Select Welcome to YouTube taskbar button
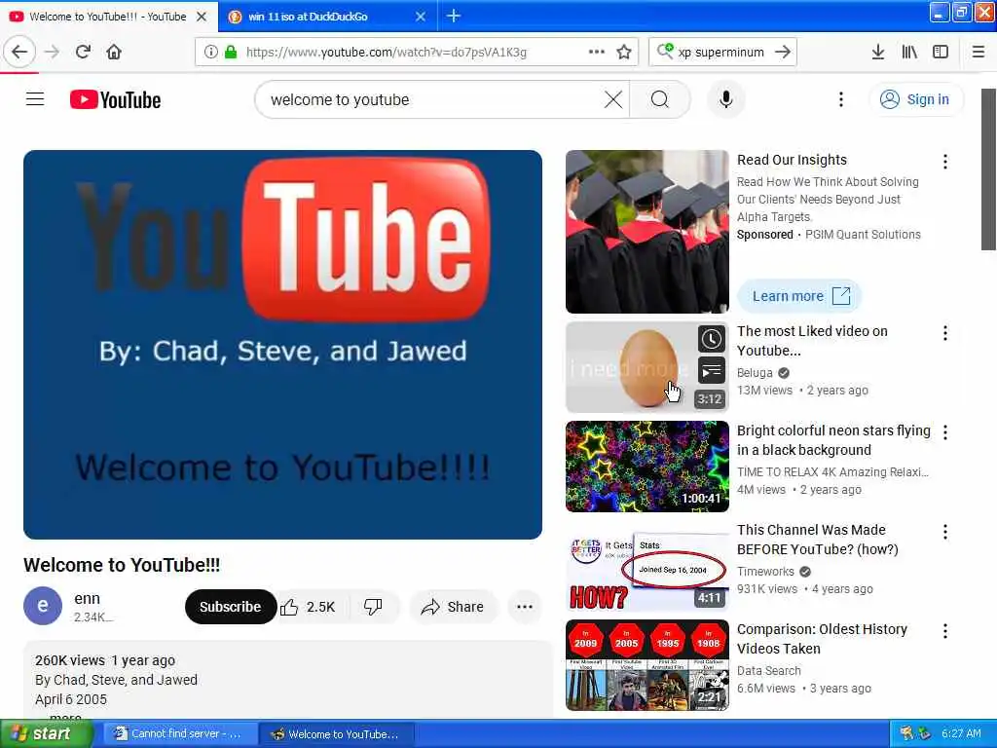997x748 pixels. 337,734
